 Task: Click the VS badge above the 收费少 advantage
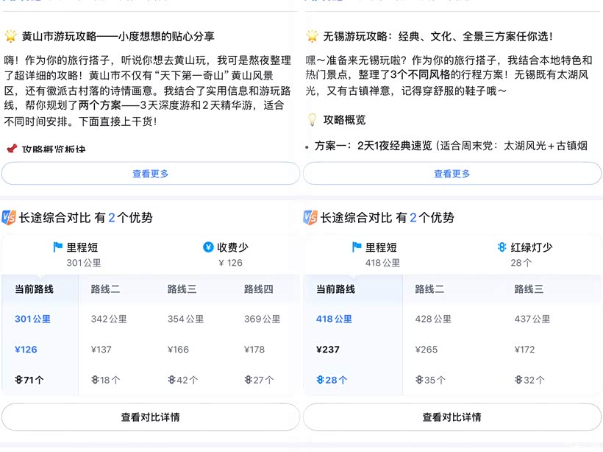tap(9, 217)
